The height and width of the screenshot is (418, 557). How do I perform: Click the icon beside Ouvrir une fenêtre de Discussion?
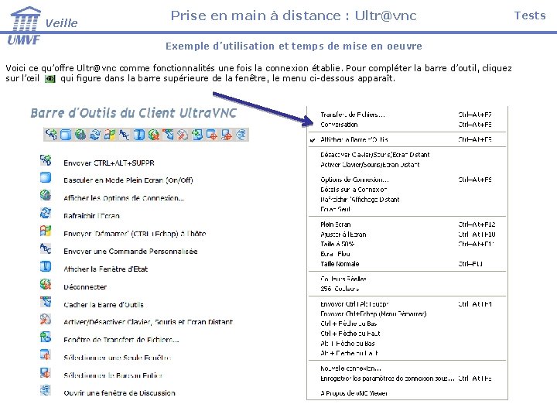(x=46, y=390)
